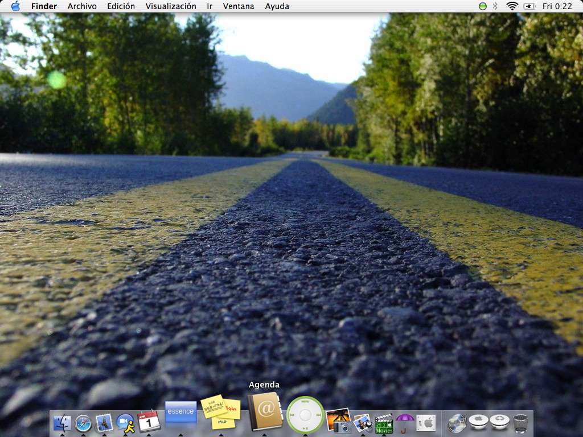Open the recycle arrows dome icon
583x437 pixels.
(x=499, y=423)
